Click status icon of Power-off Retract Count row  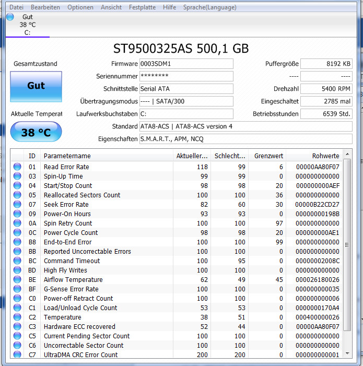coord(17,298)
